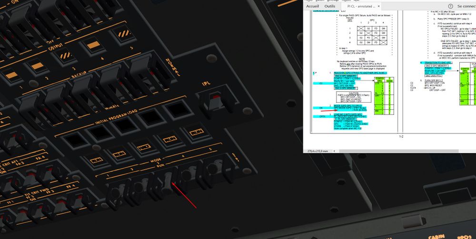
Task: Click page number 1-2 in the PDF
Action: coord(401,137)
